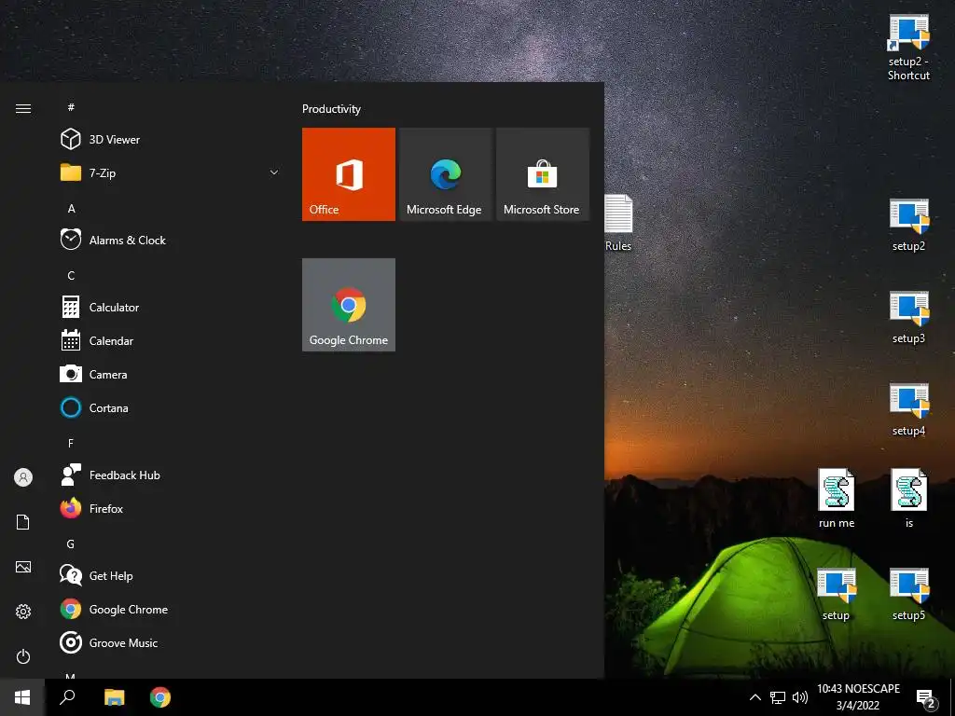
Task: Launch Firefox from the app list
Action: [171, 508]
